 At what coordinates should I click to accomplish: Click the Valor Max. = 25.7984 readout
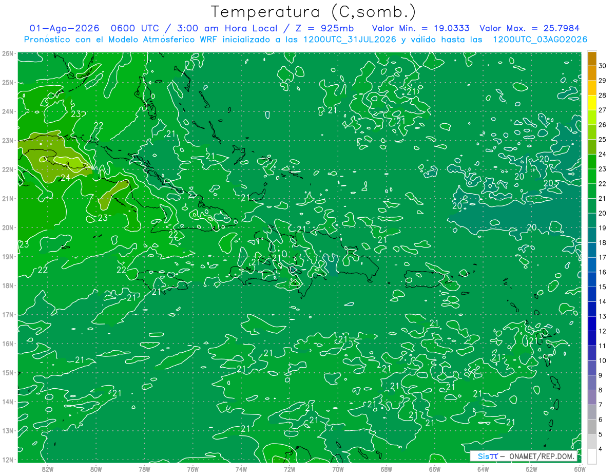click(529, 28)
